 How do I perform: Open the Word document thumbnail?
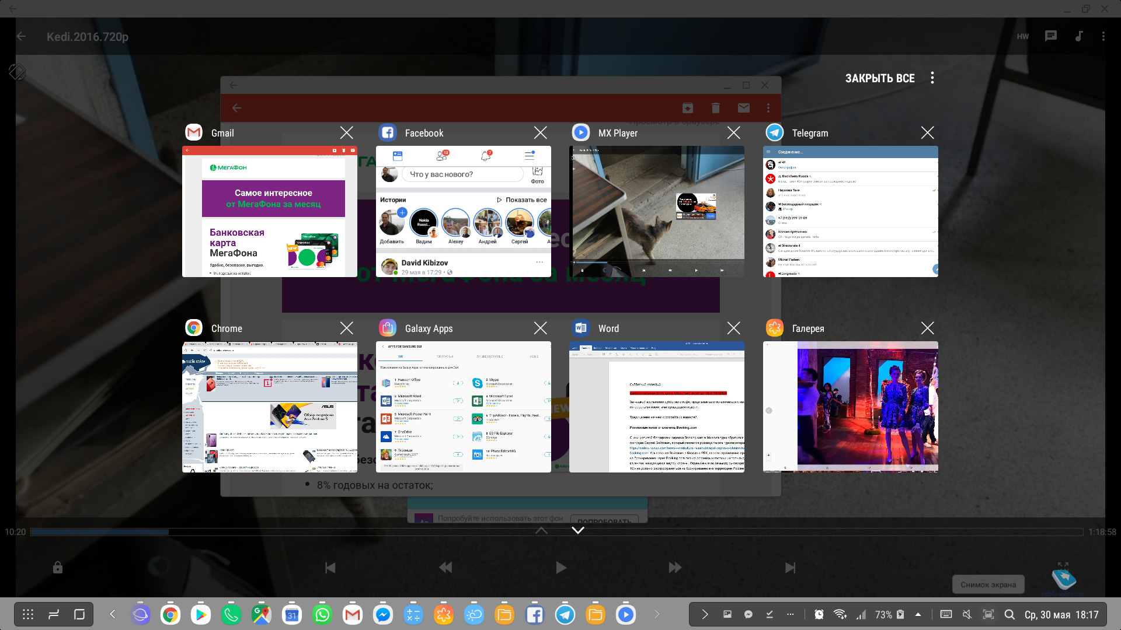[657, 407]
